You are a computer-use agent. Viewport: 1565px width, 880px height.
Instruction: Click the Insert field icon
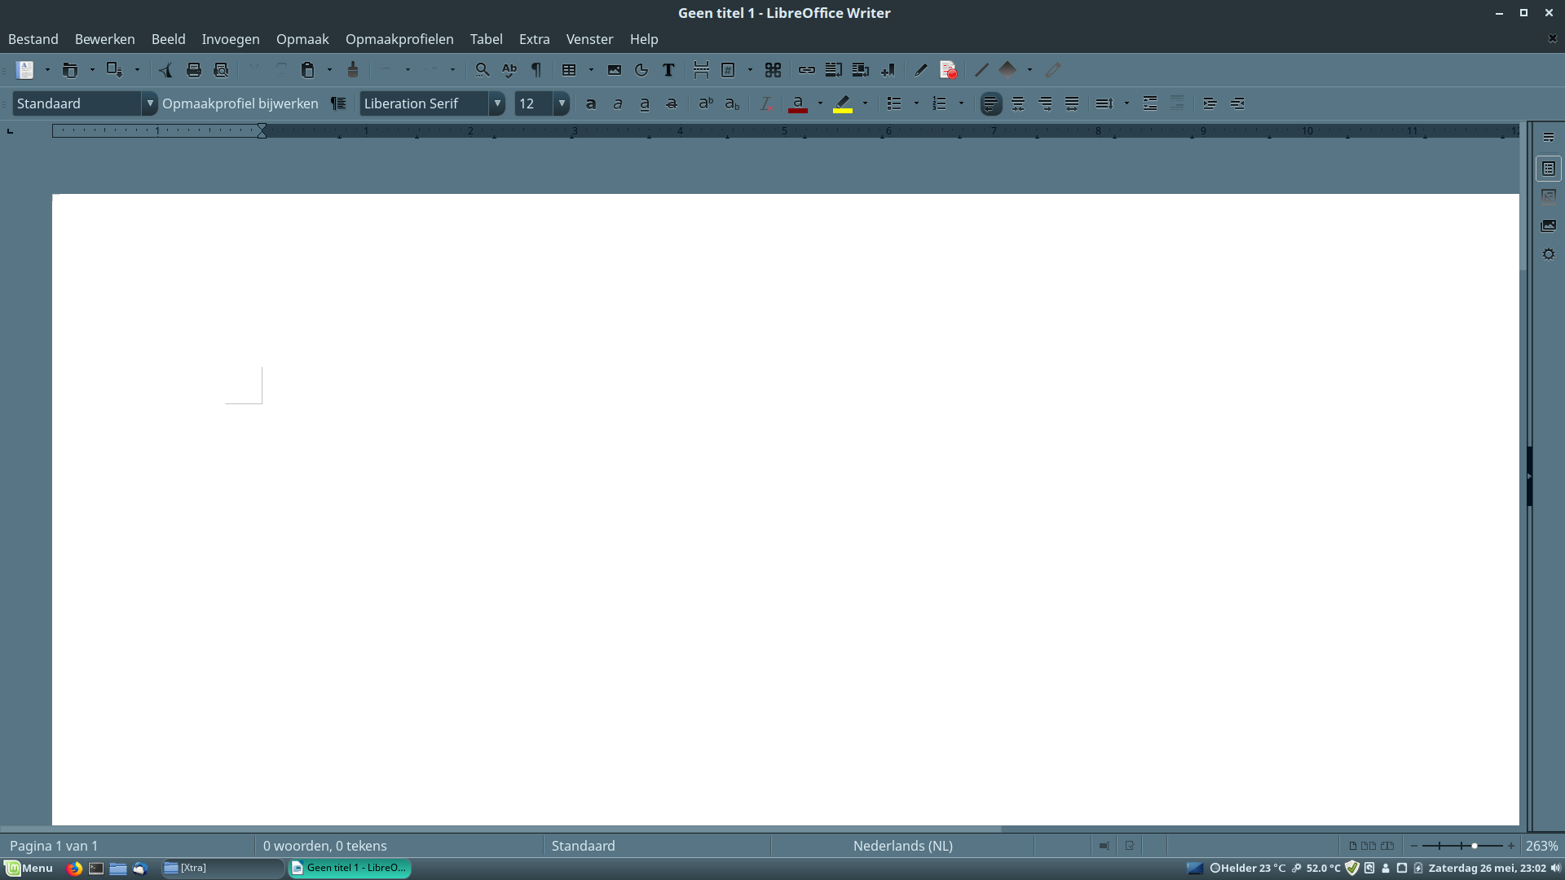(728, 70)
